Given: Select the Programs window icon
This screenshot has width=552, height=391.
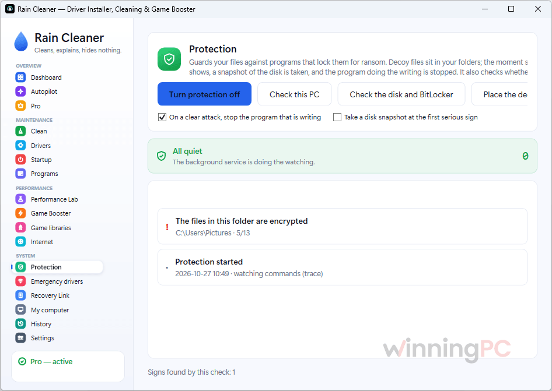Looking at the screenshot, I should click(20, 174).
